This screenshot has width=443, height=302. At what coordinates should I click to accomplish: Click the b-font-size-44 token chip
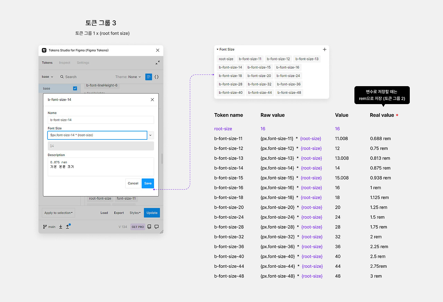point(260,93)
